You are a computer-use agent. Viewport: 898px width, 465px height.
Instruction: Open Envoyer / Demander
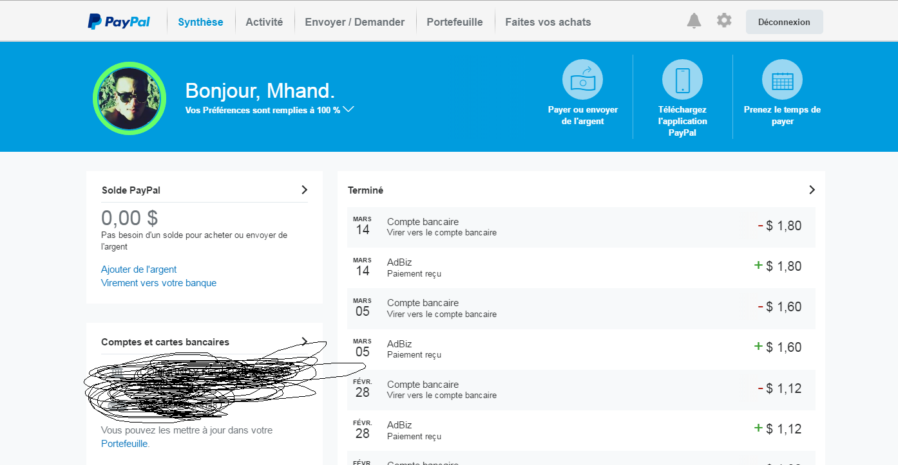coord(355,22)
